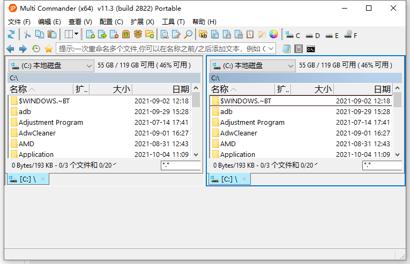Click right panel scrollbar up arrow
Image resolution: width=410 pixels, height=264 pixels.
point(398,88)
